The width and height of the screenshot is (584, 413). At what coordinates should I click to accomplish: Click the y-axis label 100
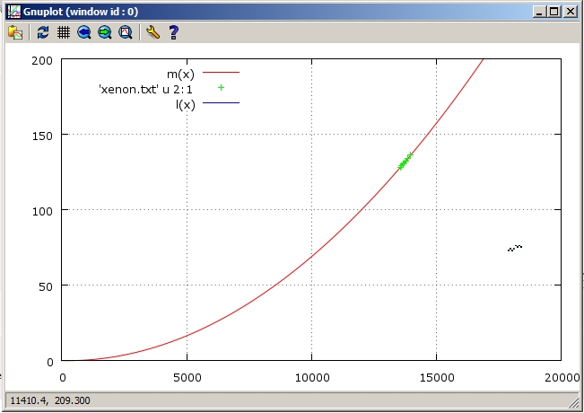pos(42,211)
